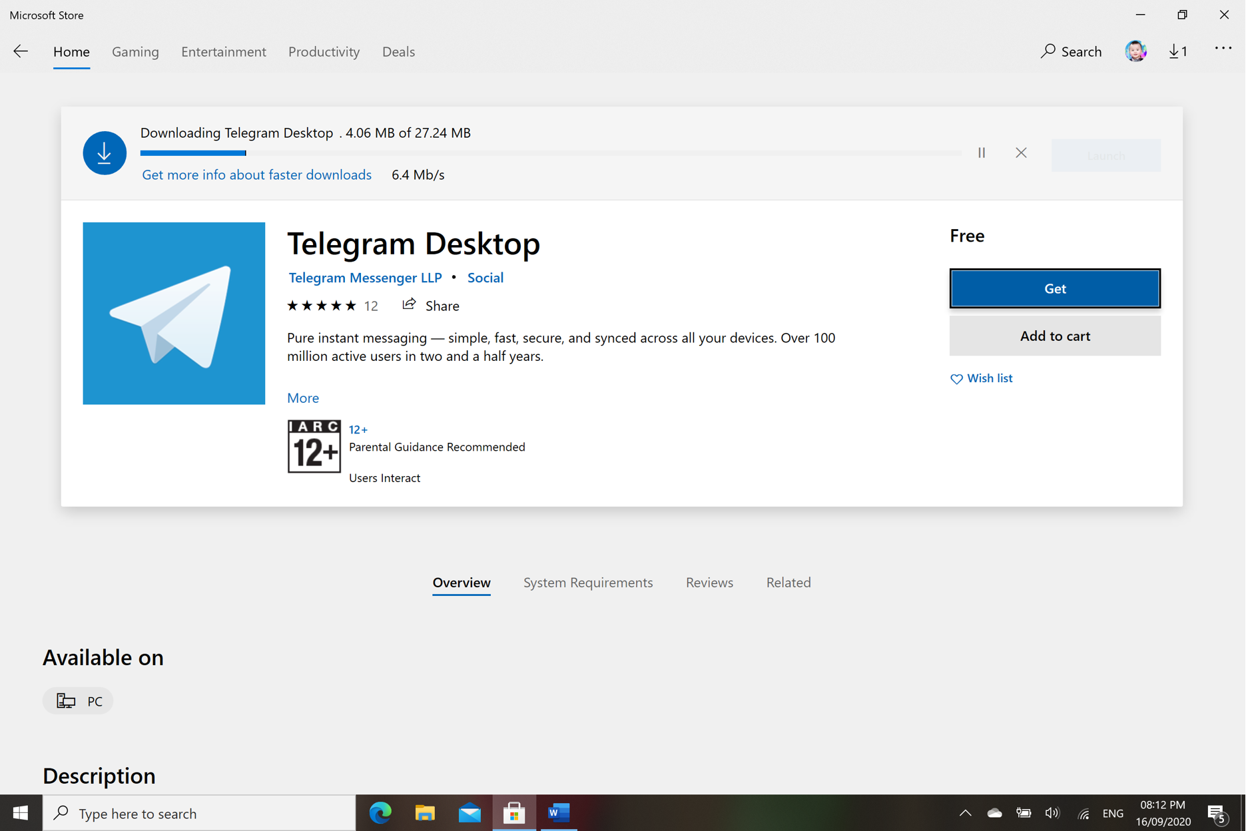Click the Wish list heart icon

tap(956, 379)
